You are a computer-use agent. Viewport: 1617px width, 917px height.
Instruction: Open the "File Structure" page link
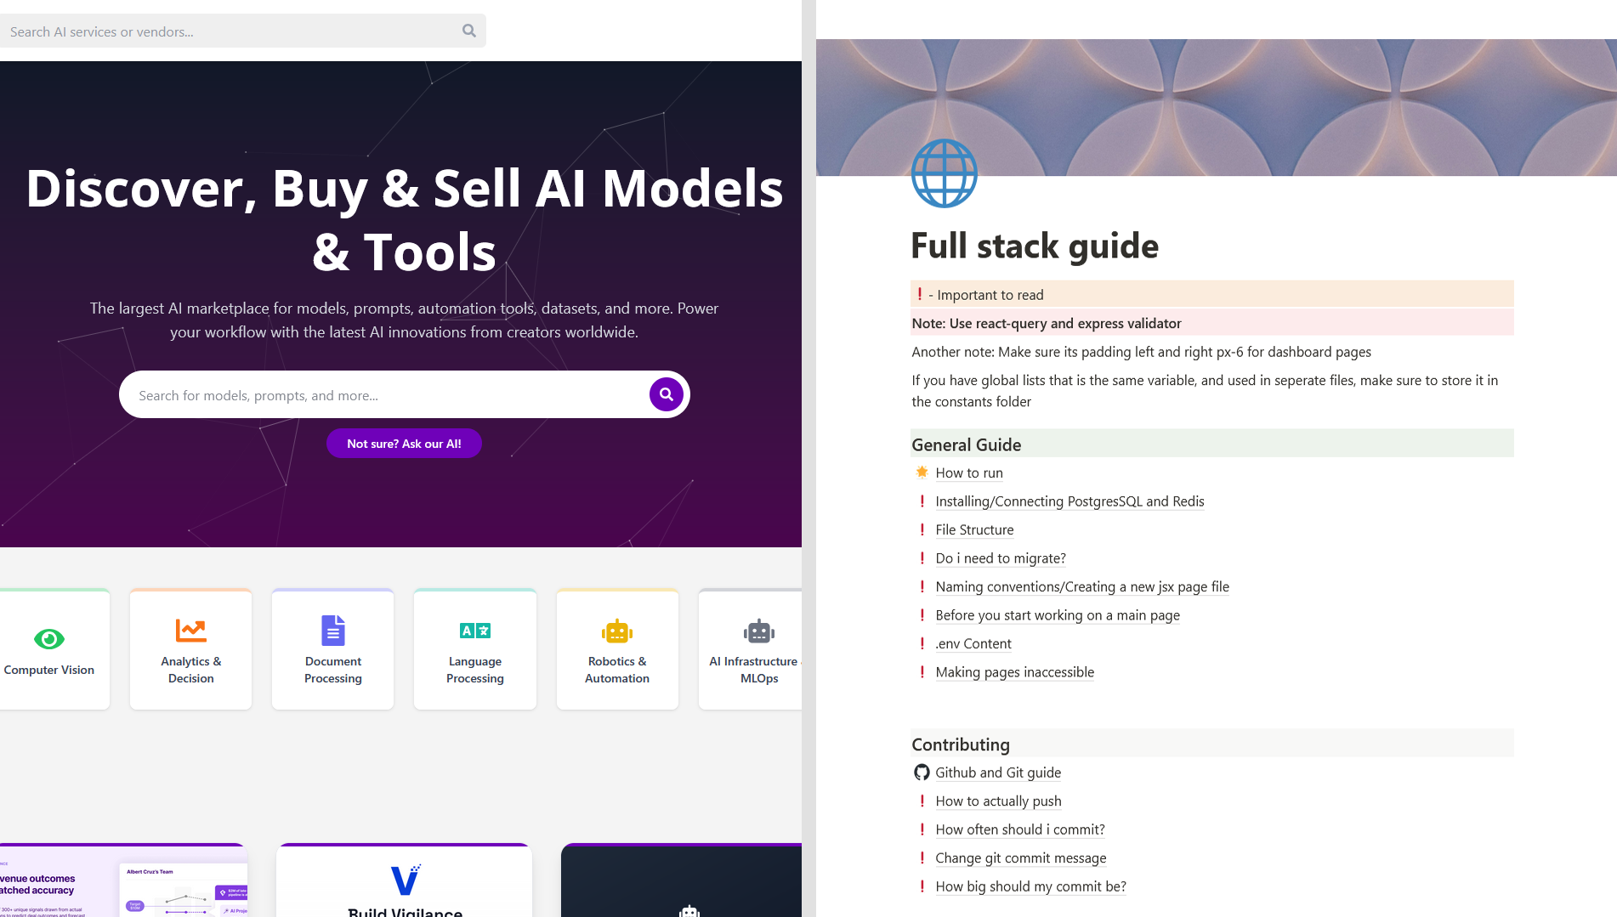click(x=974, y=529)
